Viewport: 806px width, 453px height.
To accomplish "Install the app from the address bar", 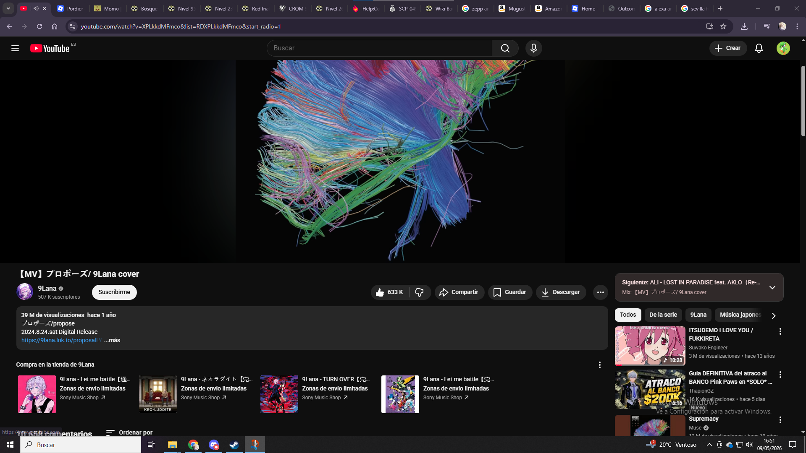I will [x=710, y=26].
